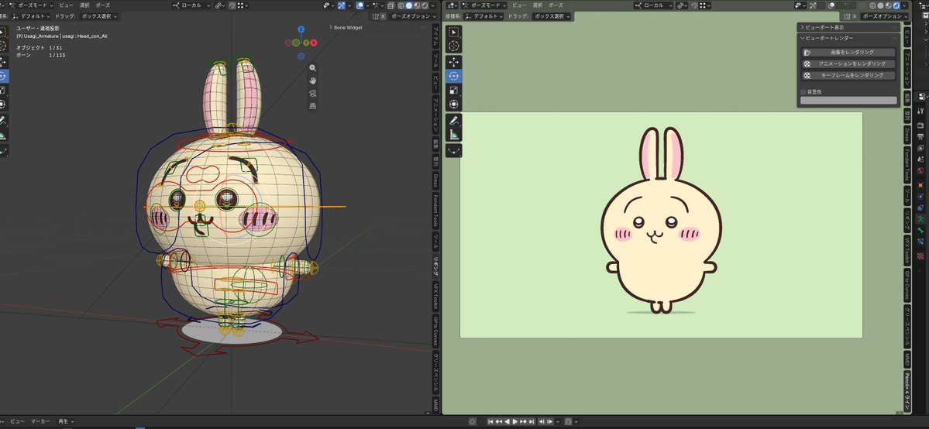The width and height of the screenshot is (929, 429).
Task: Select the Transform tool in left viewport
Action: [3, 105]
